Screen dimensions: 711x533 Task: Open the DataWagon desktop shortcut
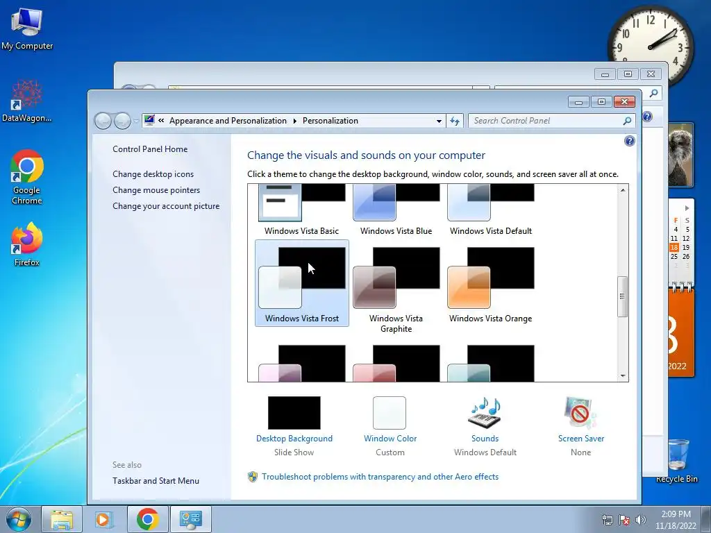27,101
